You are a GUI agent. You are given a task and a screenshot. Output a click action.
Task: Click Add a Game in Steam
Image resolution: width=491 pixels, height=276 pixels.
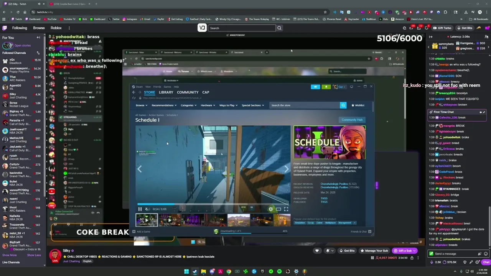point(141,232)
